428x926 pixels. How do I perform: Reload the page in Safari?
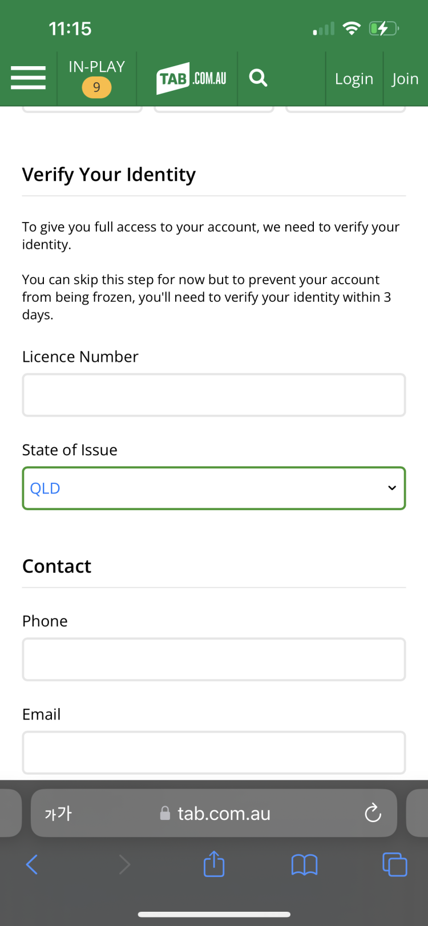pyautogui.click(x=373, y=812)
